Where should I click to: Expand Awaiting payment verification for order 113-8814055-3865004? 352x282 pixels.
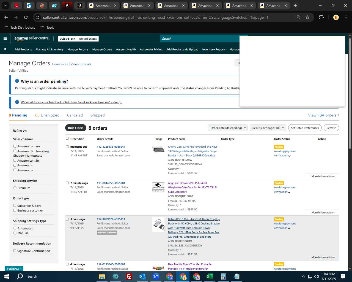tap(289, 192)
